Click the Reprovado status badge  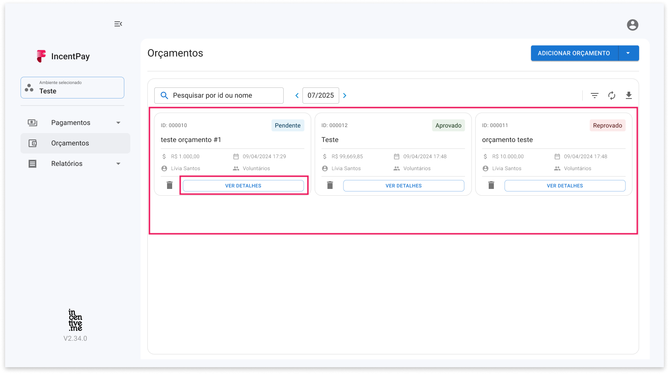(x=607, y=125)
